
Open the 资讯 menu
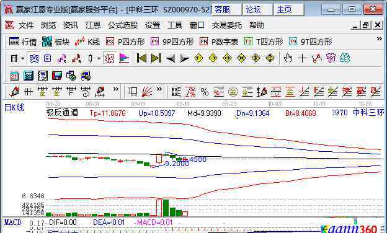(71, 25)
